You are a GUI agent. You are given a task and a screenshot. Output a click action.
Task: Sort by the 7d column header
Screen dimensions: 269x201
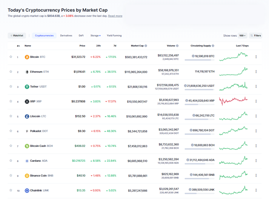[115, 46]
